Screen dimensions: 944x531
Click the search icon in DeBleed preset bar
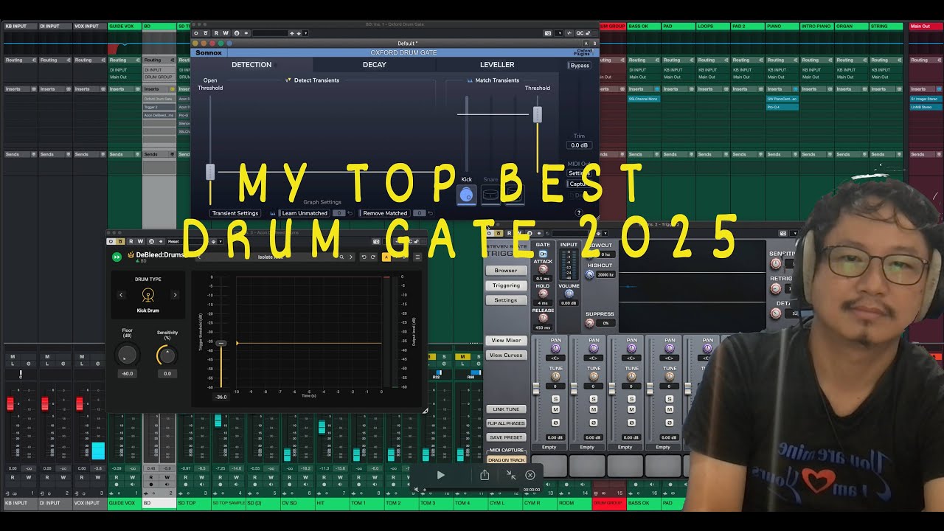[x=342, y=257]
